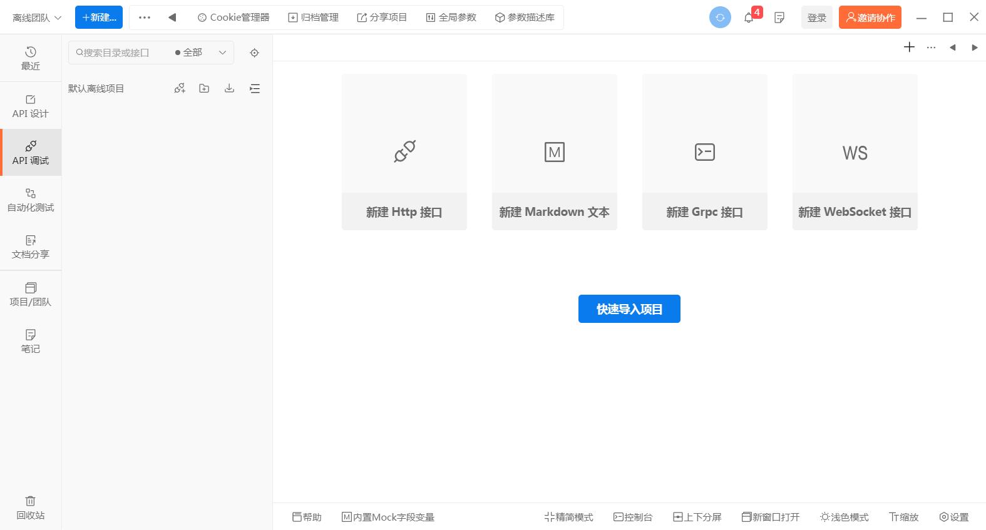Open the notes icon in top bar
The height and width of the screenshot is (530, 986).
tap(779, 18)
